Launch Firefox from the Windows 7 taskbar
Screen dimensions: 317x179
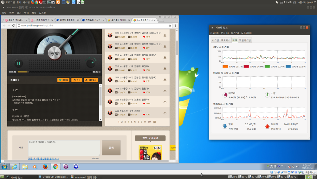pos(45,167)
